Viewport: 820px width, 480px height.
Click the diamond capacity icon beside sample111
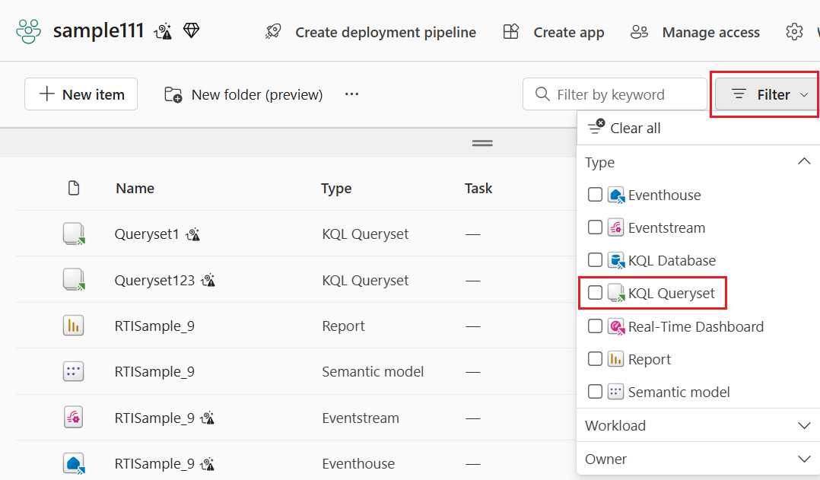point(192,30)
